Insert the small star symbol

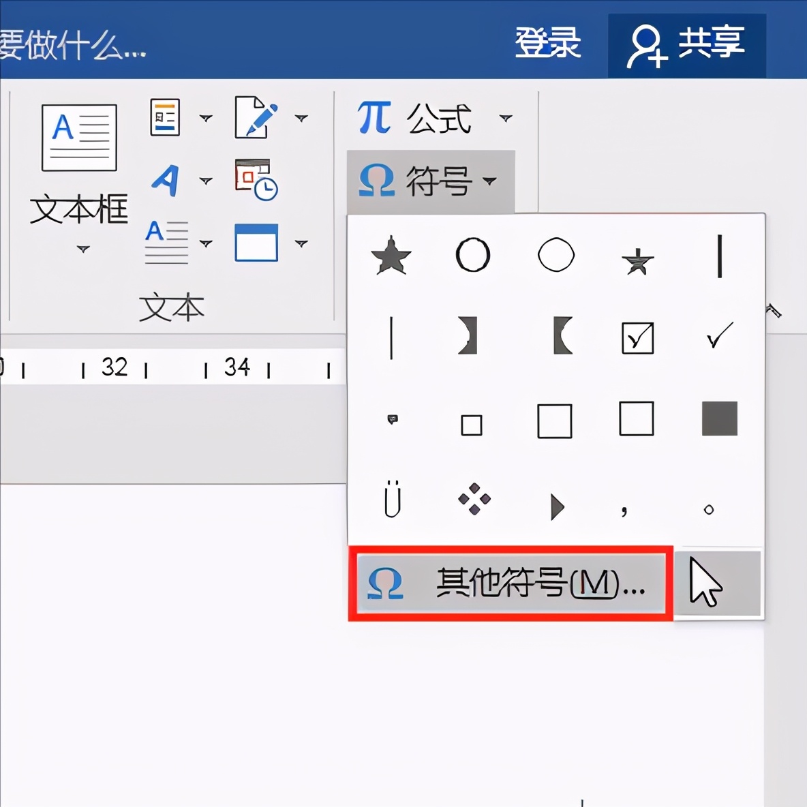tap(638, 262)
